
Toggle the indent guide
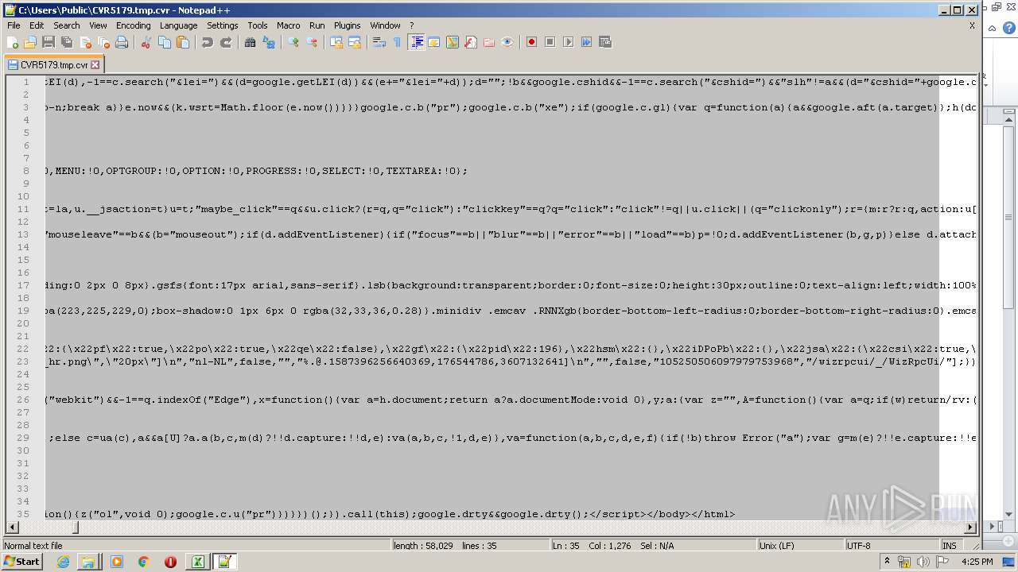click(x=416, y=42)
